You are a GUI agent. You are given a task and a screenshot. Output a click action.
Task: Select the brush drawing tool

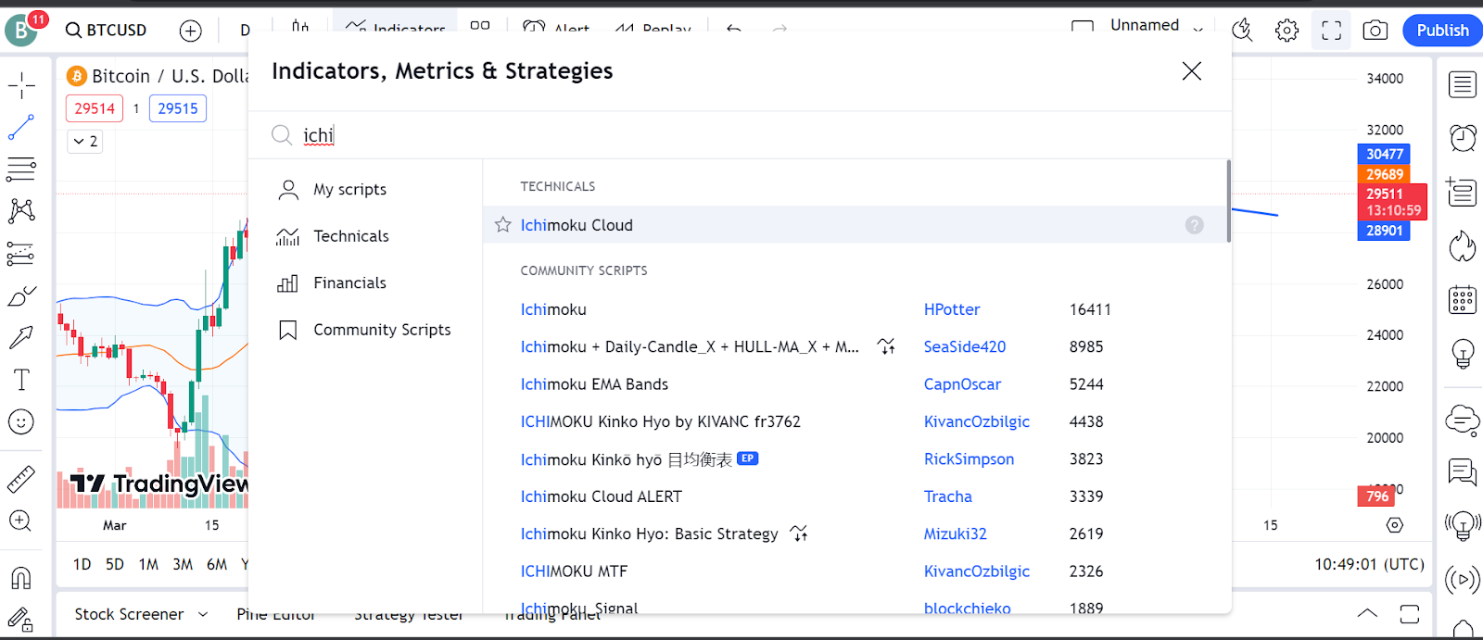21,295
